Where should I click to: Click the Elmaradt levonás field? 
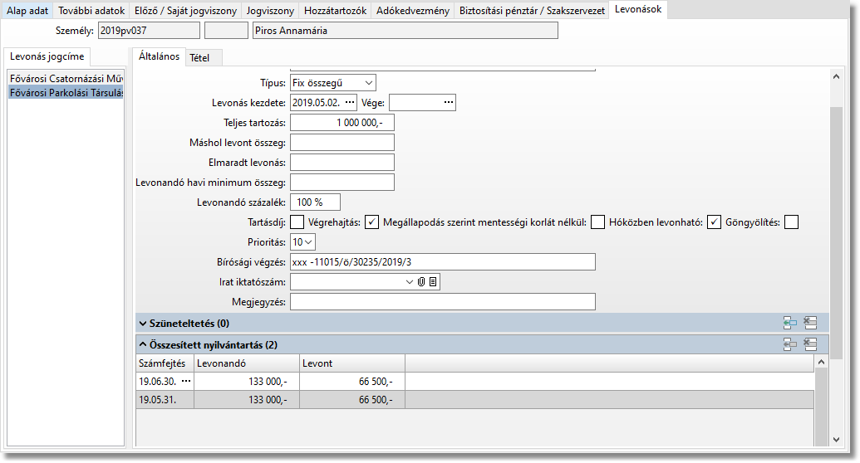point(342,162)
